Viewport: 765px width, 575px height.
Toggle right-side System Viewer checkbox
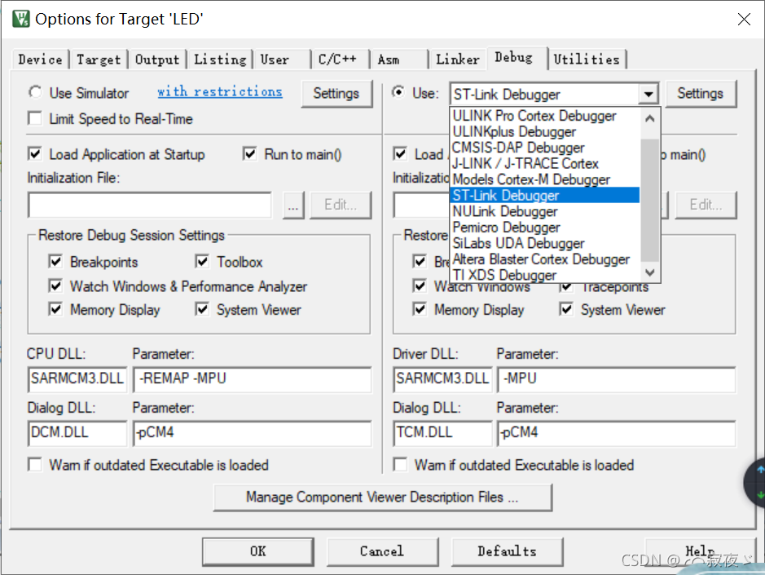[566, 309]
